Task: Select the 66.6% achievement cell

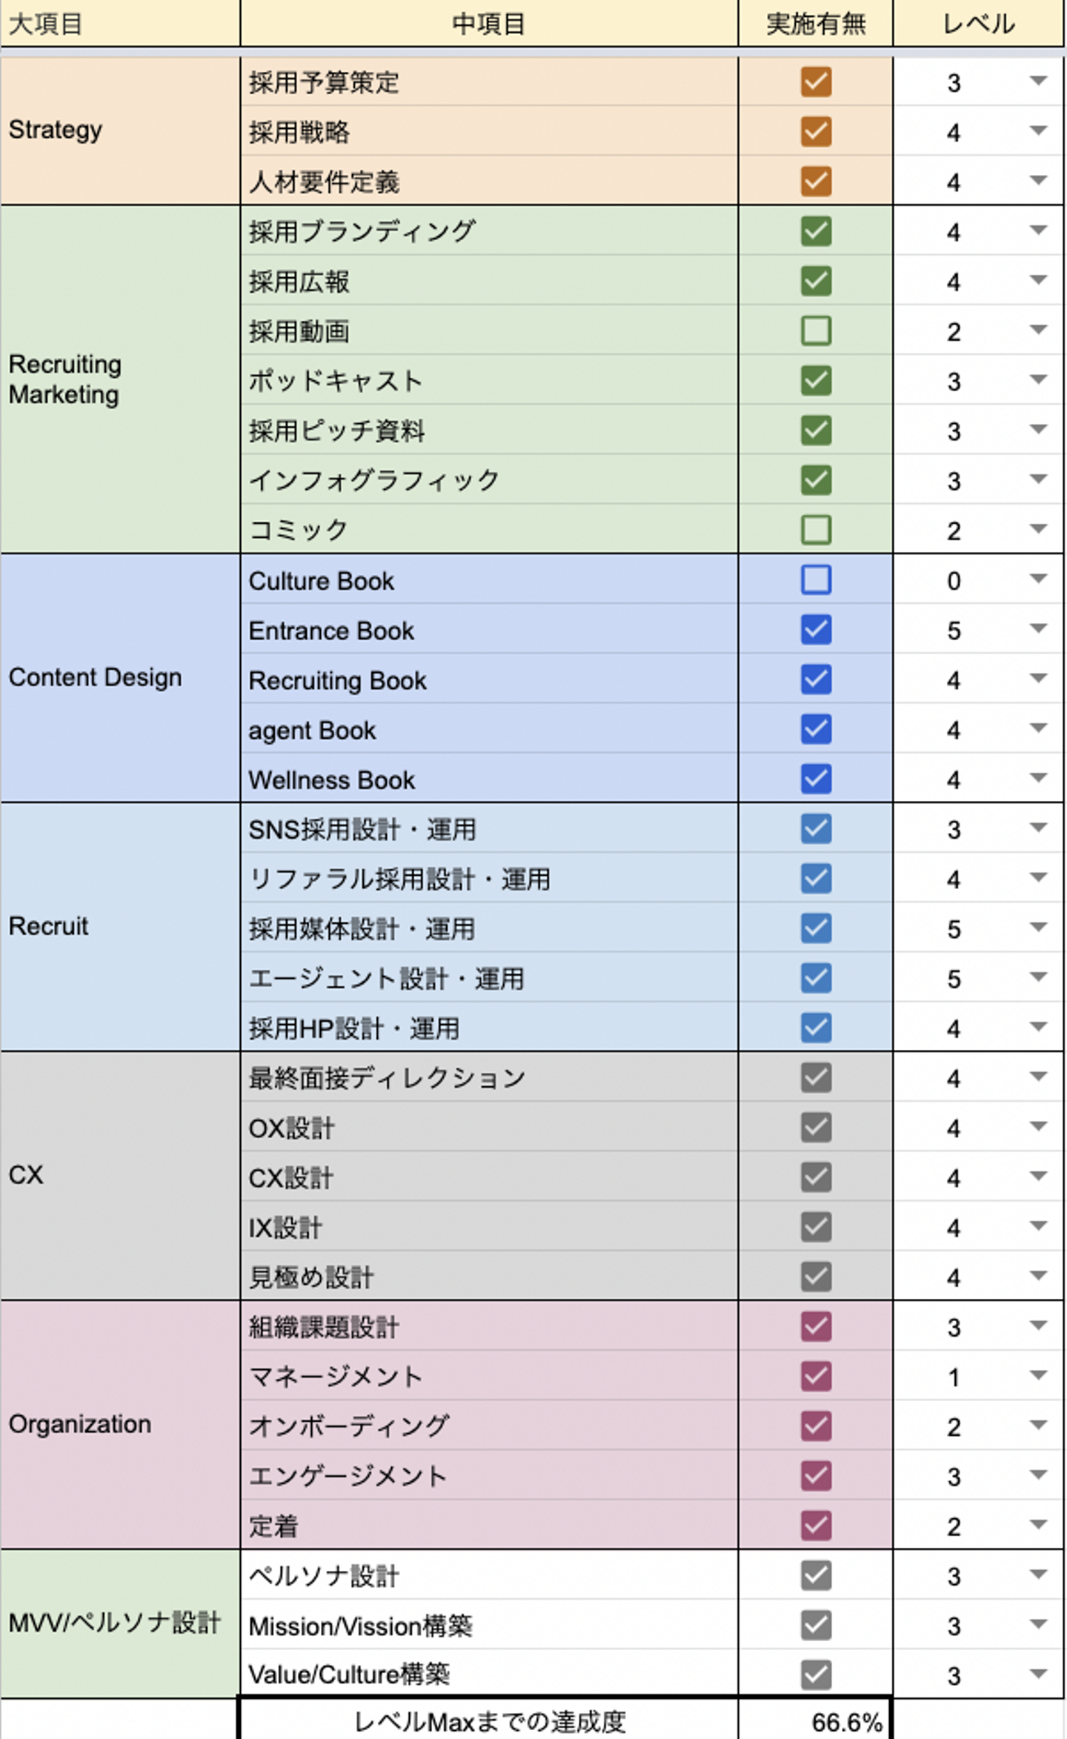Action: point(815,1721)
